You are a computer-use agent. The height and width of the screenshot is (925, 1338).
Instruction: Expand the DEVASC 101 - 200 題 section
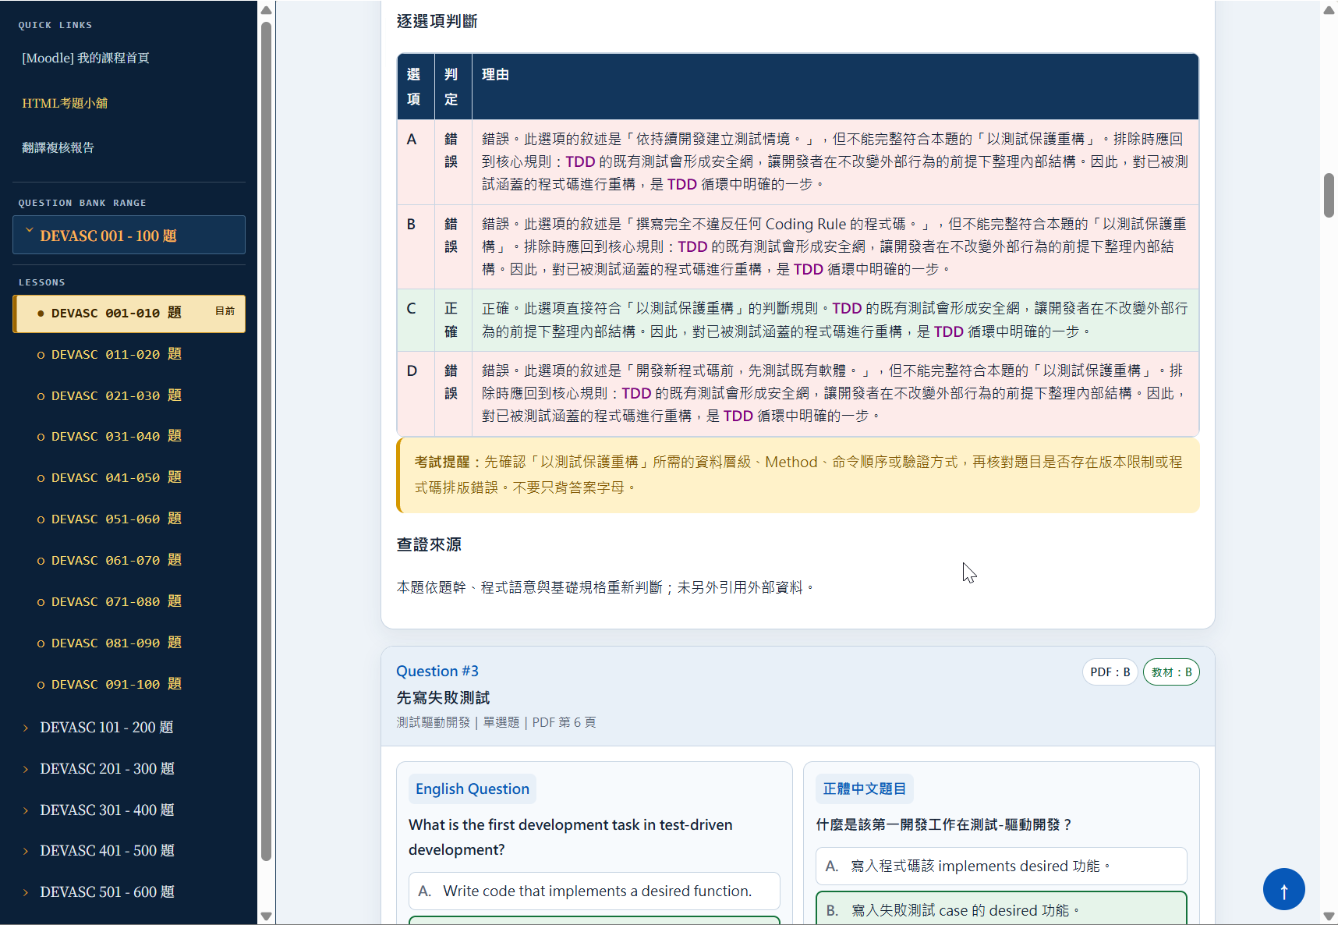pos(106,727)
